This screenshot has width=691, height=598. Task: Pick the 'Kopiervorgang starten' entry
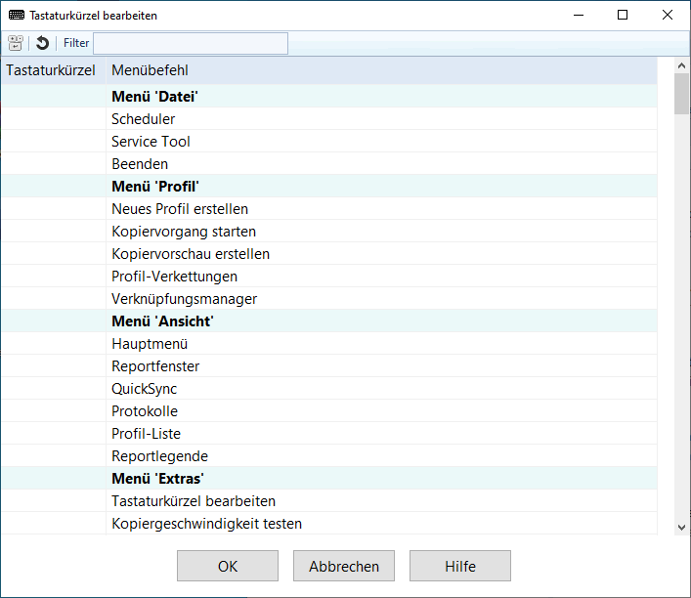[x=184, y=232]
